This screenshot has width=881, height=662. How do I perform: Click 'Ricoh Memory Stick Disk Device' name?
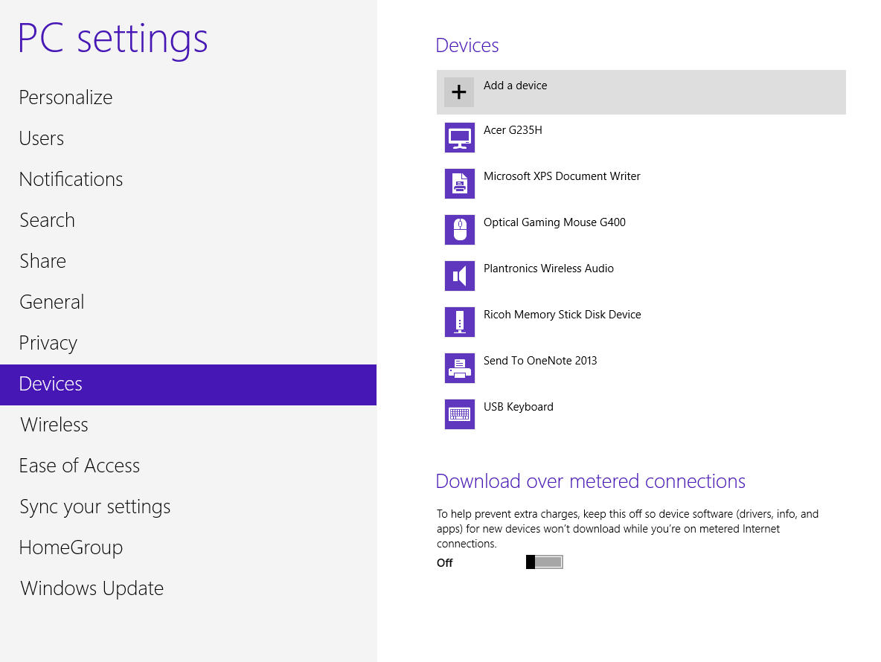(x=563, y=315)
